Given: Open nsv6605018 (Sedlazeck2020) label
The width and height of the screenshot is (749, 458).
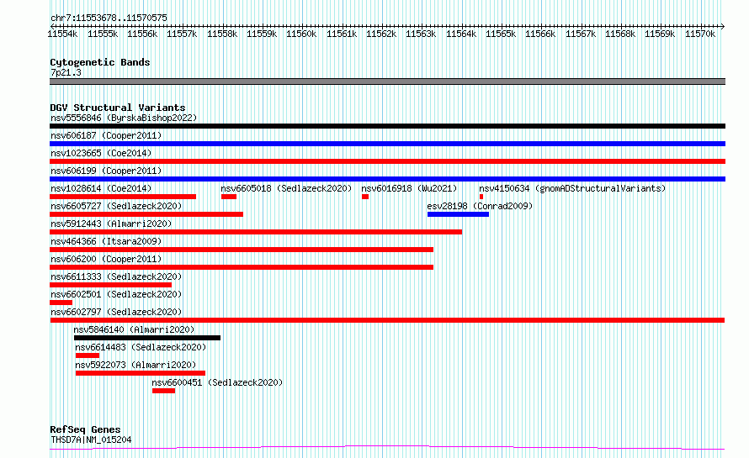Looking at the screenshot, I should tap(286, 188).
